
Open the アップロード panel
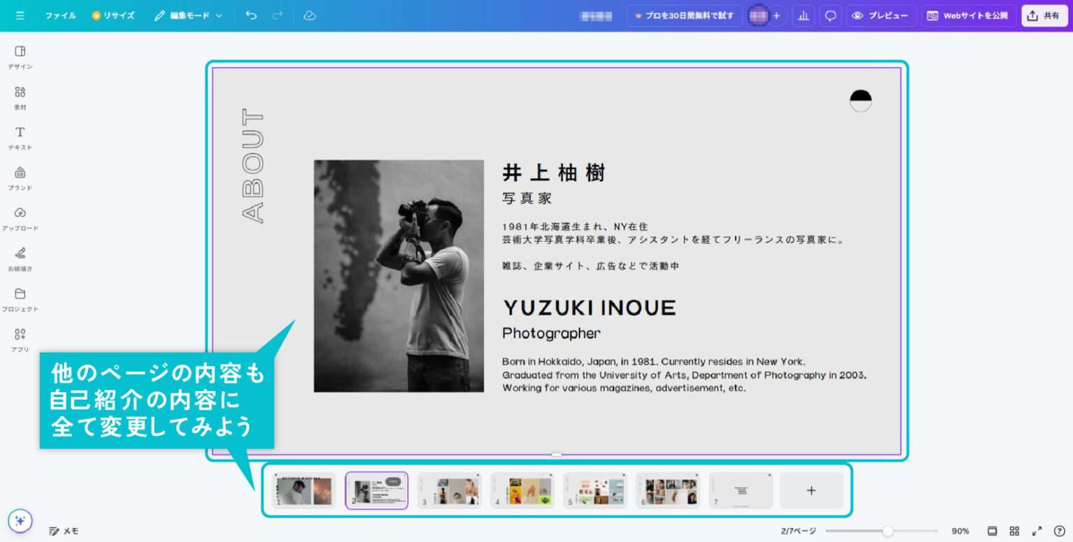pos(20,219)
